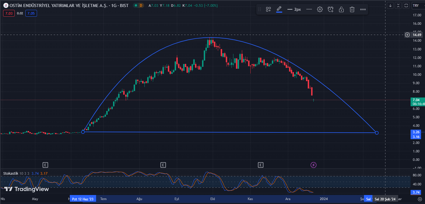Click the earnings E marker near Kas
The width and height of the screenshot is (425, 204).
click(x=261, y=164)
